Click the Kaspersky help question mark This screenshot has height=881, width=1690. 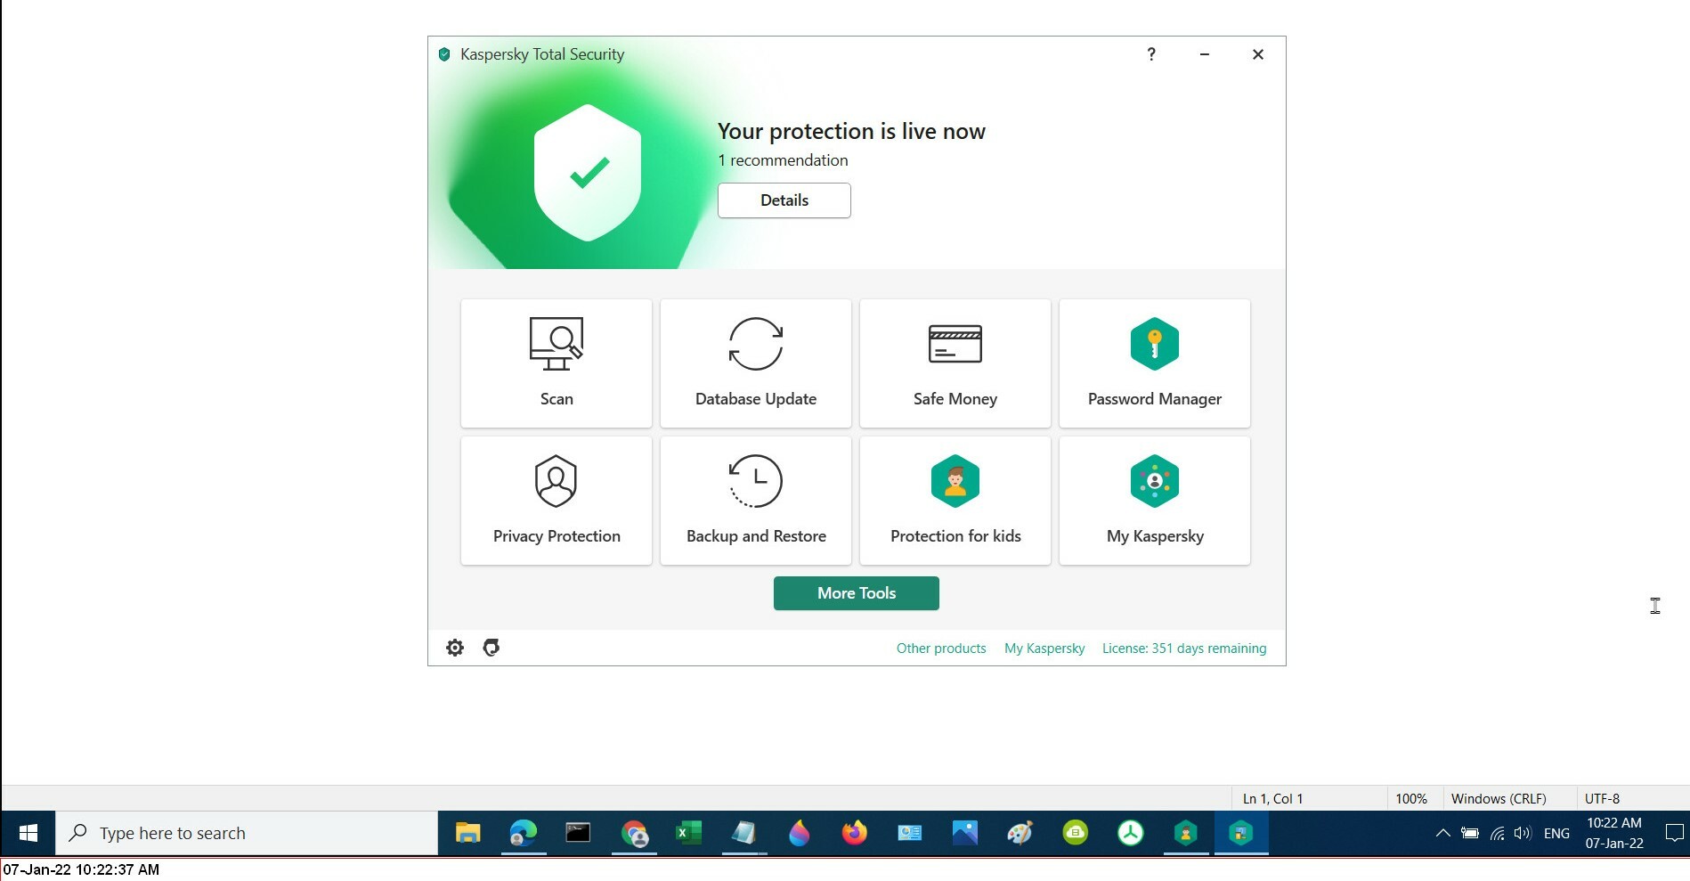[x=1151, y=54]
